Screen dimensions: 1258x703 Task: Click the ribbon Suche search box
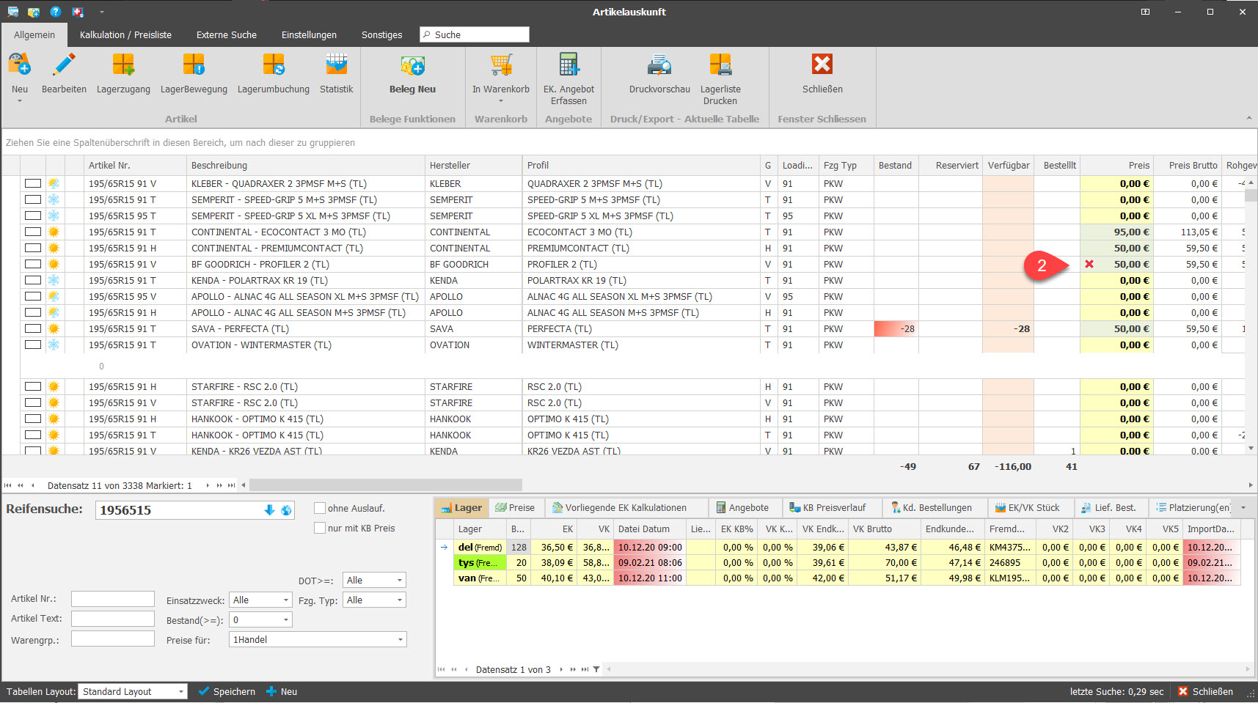[x=474, y=34]
